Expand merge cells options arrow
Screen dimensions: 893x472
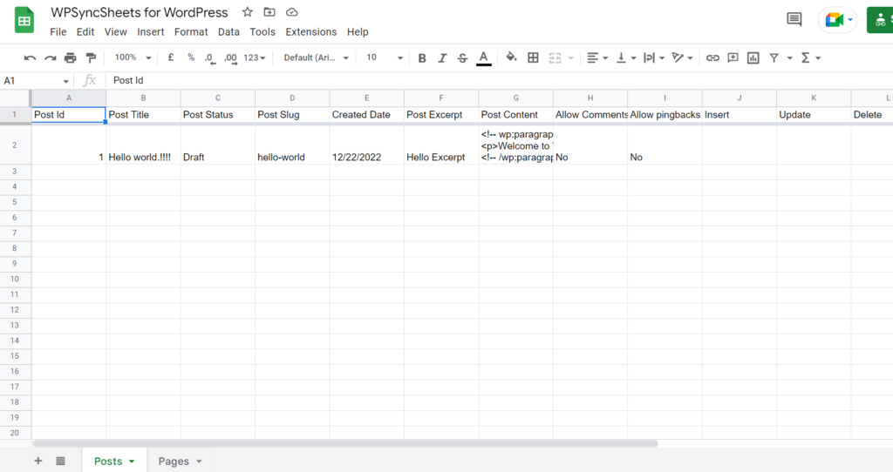click(x=570, y=58)
